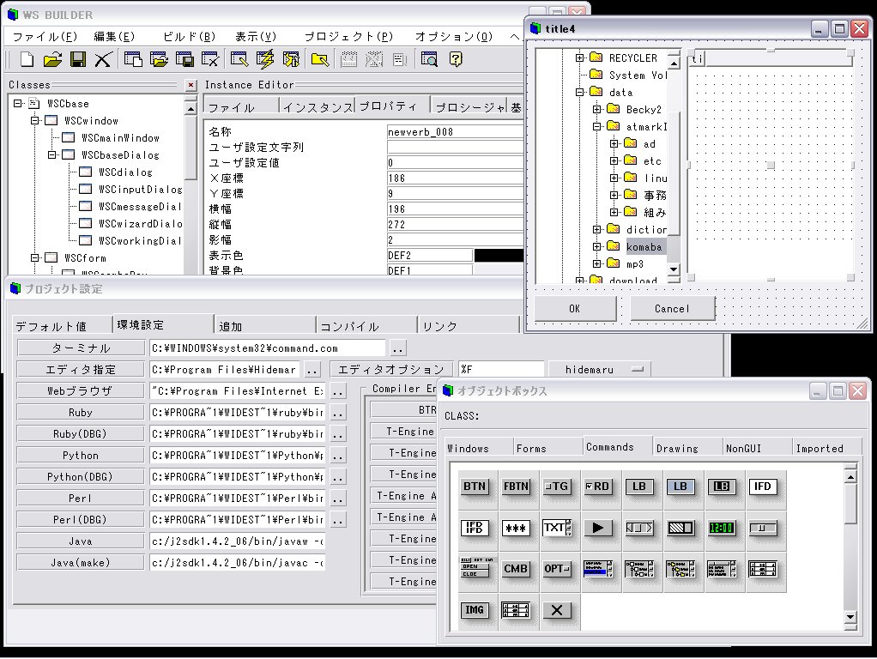This screenshot has width=877, height=659.
Task: Save using the floppy disk toolbar icon
Action: (x=77, y=59)
